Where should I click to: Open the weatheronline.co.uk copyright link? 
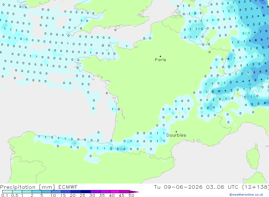point(246,195)
